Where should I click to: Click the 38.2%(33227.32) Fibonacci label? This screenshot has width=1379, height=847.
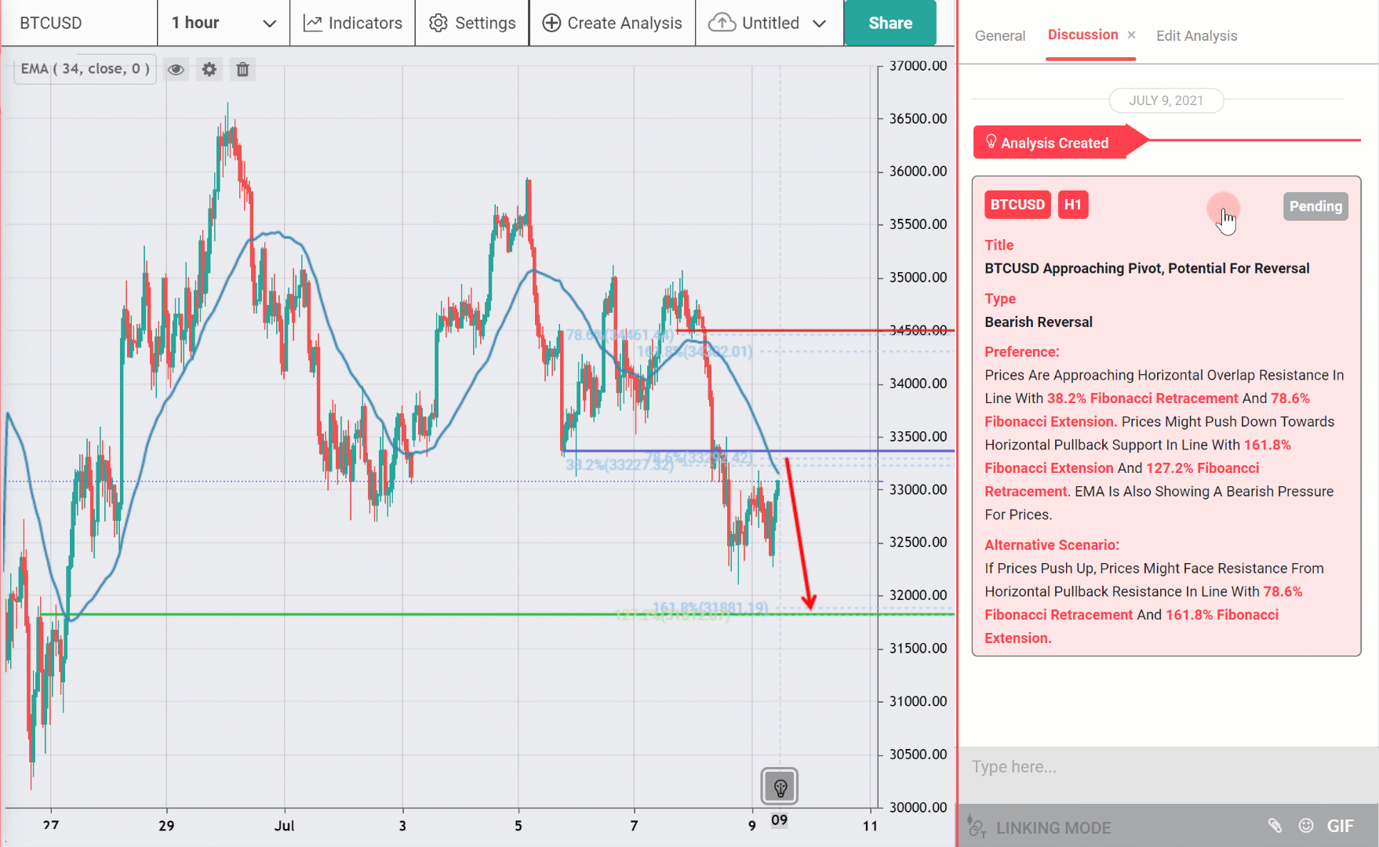pyautogui.click(x=620, y=465)
